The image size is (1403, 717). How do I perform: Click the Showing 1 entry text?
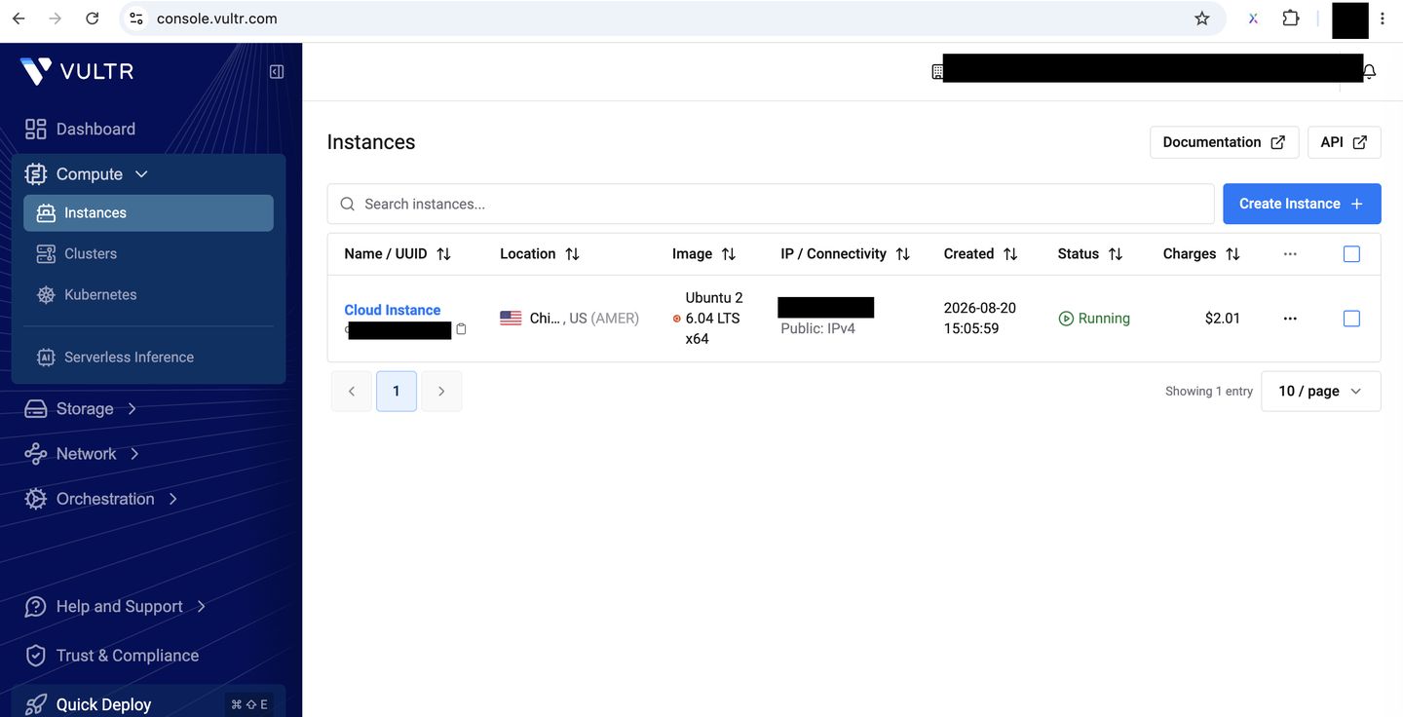click(x=1209, y=391)
